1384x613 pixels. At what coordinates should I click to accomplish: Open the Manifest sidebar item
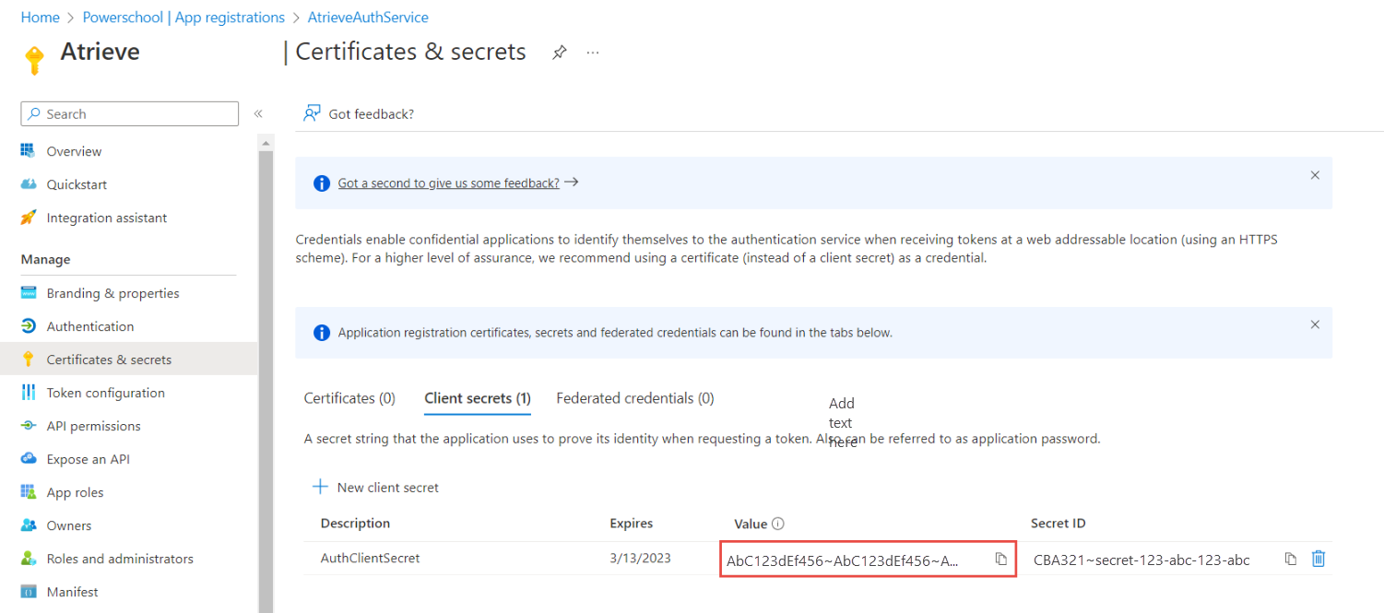click(72, 592)
